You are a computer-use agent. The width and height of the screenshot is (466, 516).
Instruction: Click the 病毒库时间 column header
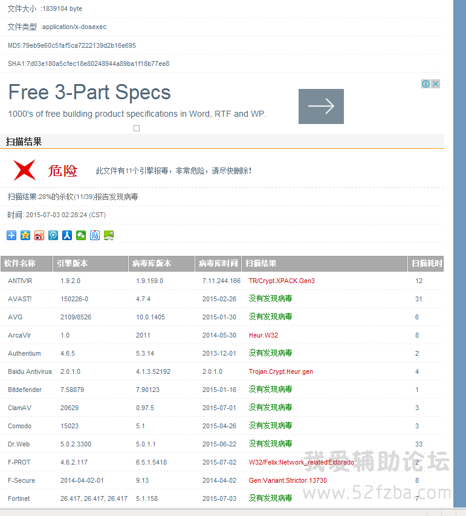218,264
